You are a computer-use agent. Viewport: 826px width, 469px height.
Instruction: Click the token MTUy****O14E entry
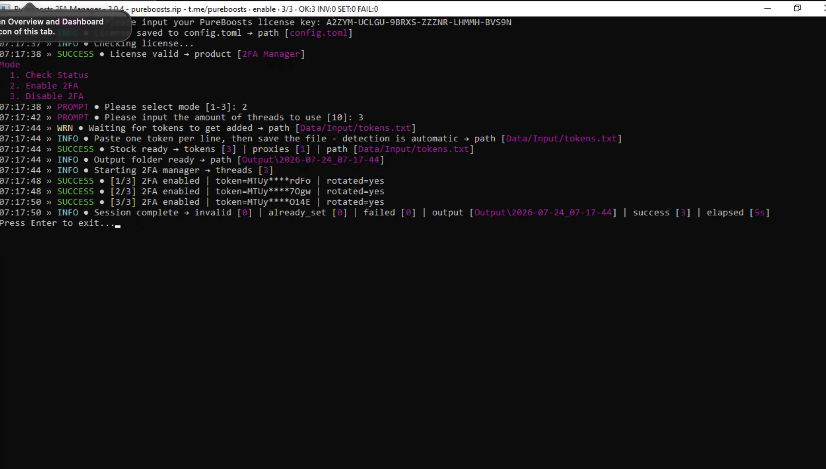pyautogui.click(x=263, y=202)
